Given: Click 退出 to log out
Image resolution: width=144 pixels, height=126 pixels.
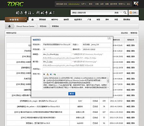Looking at the screenshot, I should (x=129, y=4).
